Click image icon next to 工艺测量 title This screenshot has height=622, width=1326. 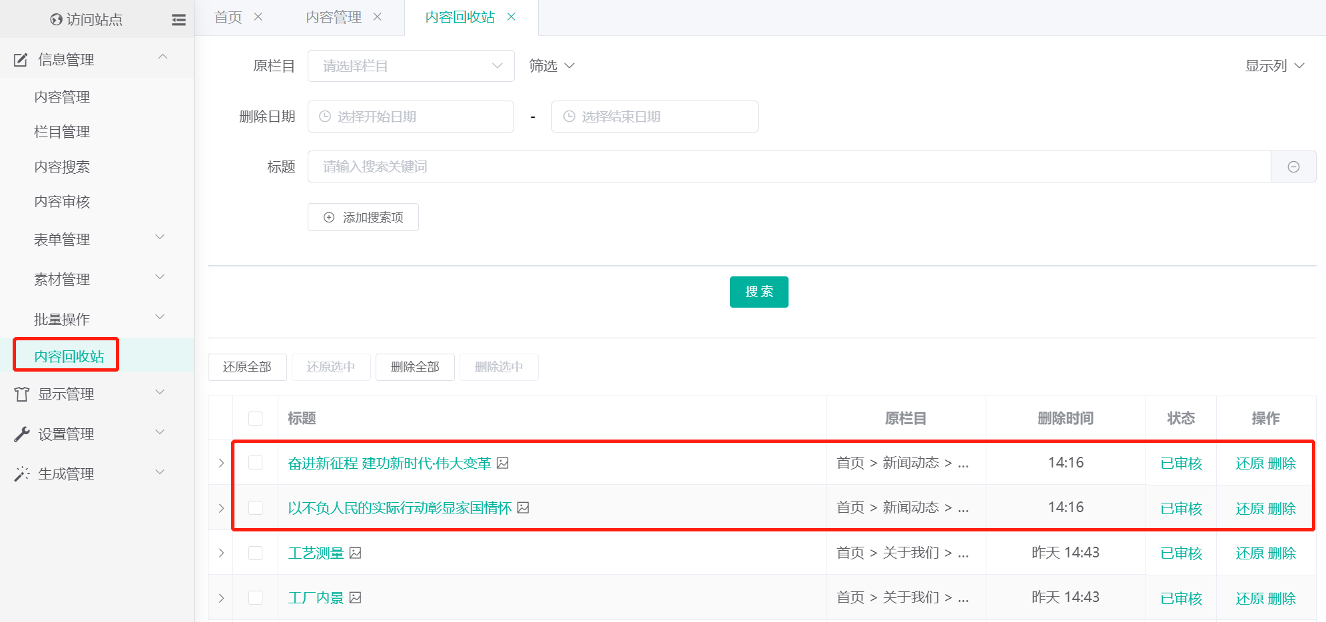(x=356, y=553)
